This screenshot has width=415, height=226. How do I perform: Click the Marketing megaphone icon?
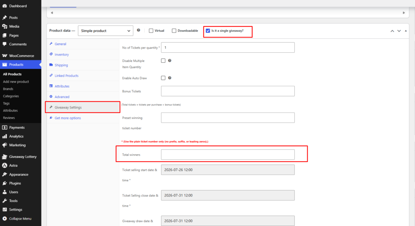point(4,145)
